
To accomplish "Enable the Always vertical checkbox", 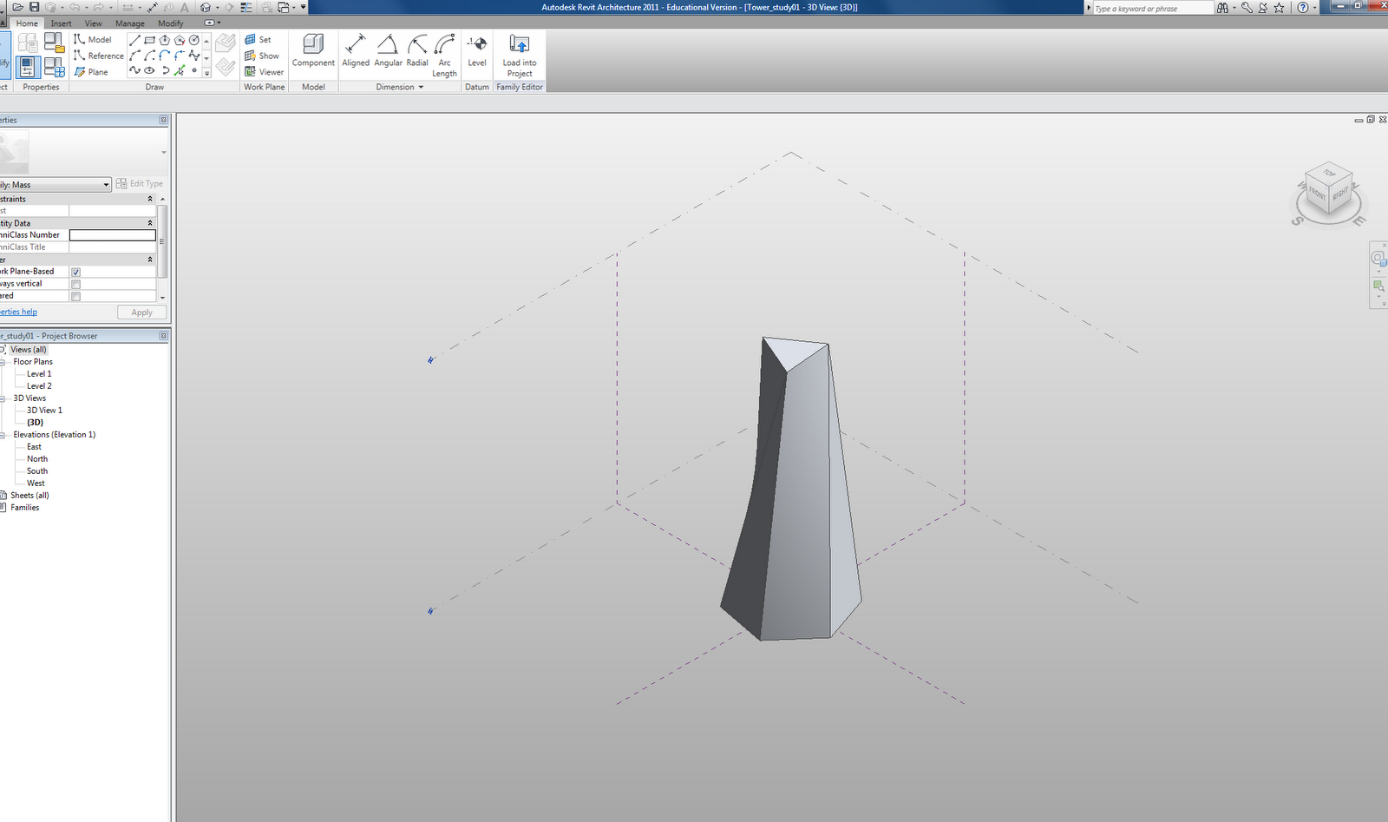I will click(75, 283).
